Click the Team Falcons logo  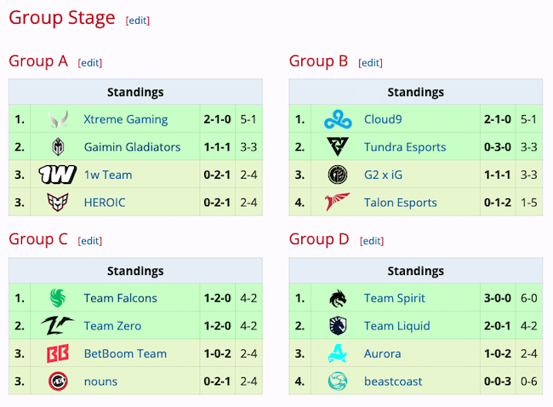click(58, 299)
